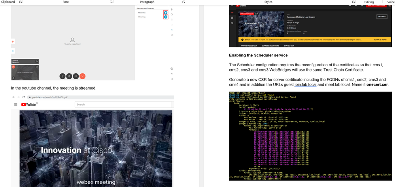This screenshot has height=187, width=395.
Task: Click the info icon in meeting sidebar
Action: click(x=172, y=35)
